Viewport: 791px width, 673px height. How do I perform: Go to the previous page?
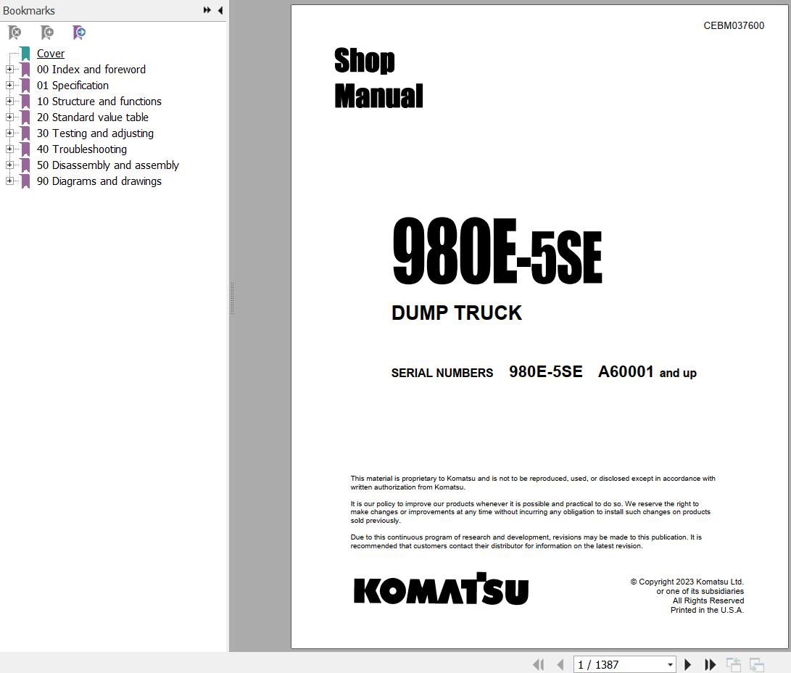tap(560, 664)
